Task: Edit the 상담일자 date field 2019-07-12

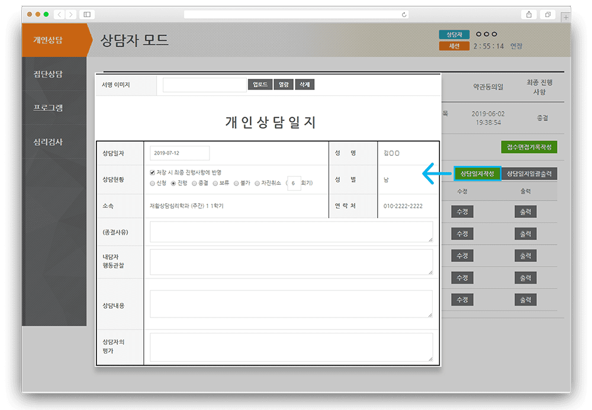Action: click(180, 153)
